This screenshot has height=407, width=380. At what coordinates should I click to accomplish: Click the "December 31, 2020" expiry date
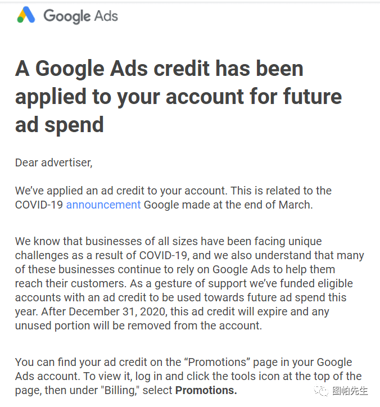117,312
